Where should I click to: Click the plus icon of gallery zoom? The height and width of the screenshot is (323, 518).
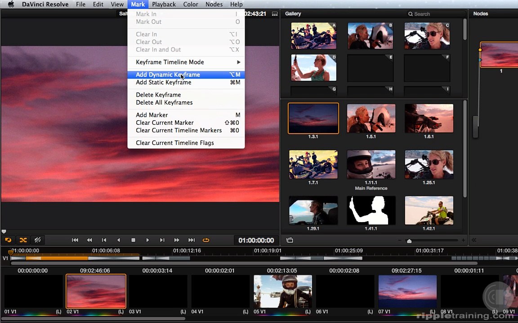pyautogui.click(x=463, y=240)
